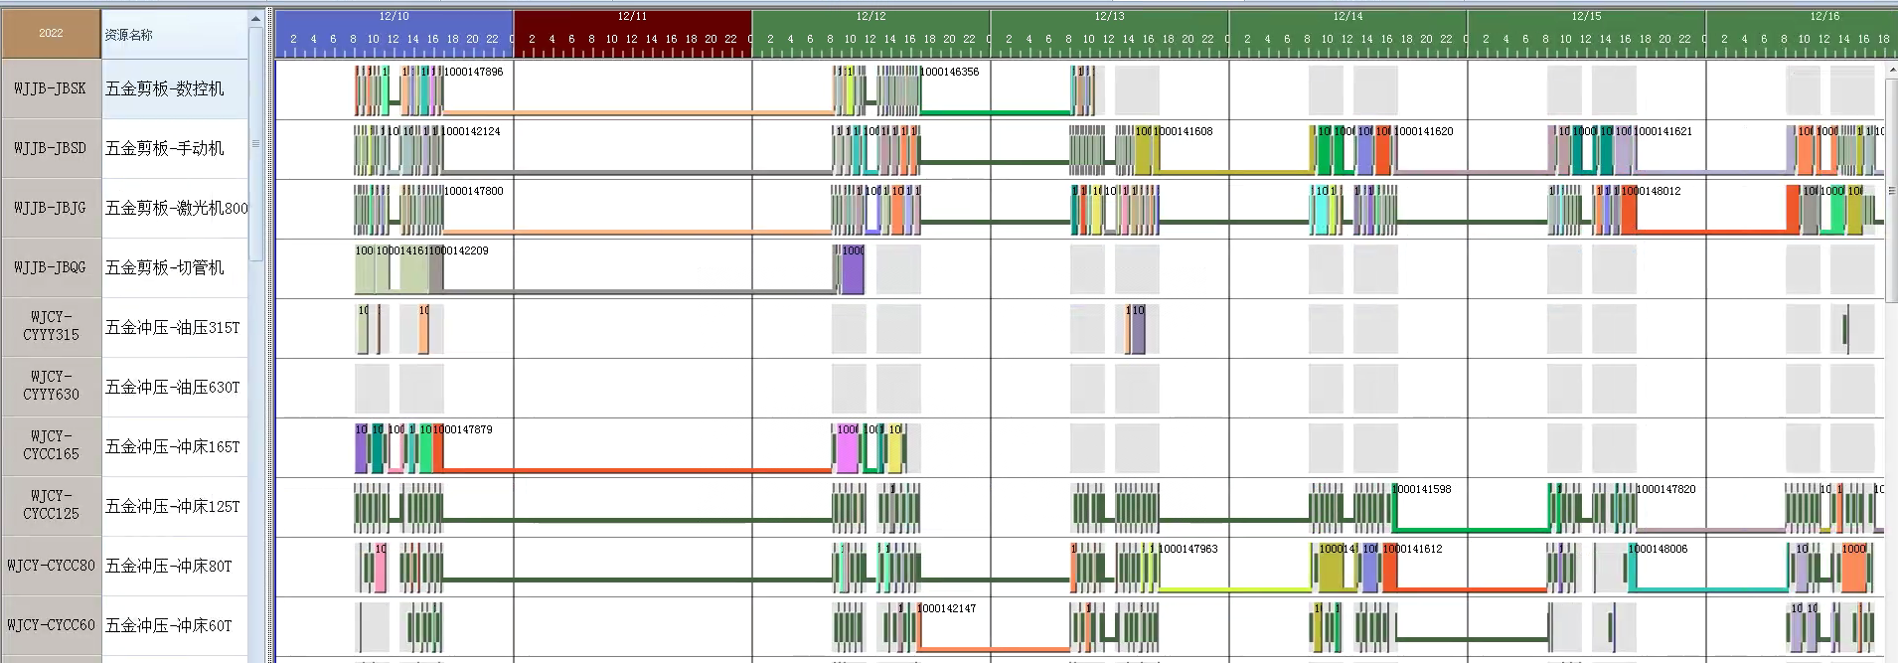
Task: Click resource name 五金冲压-油压630T
Action: coord(173,387)
